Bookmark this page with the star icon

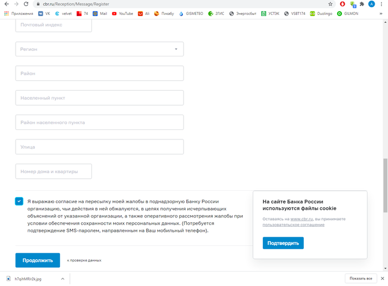(x=331, y=4)
